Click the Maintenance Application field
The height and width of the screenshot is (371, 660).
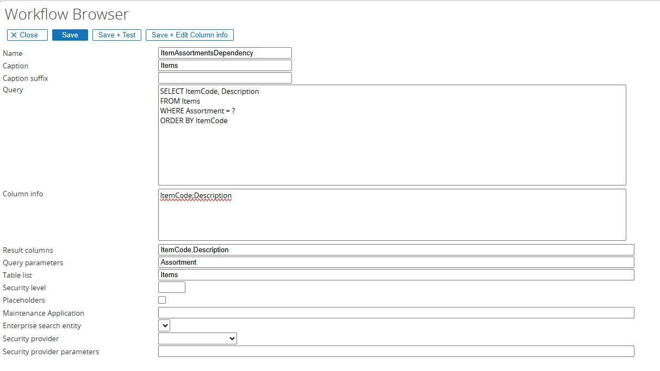coord(396,312)
